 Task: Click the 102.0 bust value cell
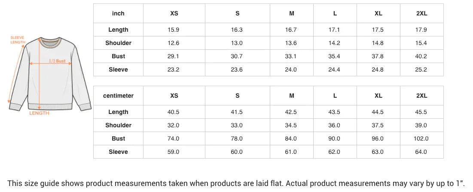(x=421, y=138)
